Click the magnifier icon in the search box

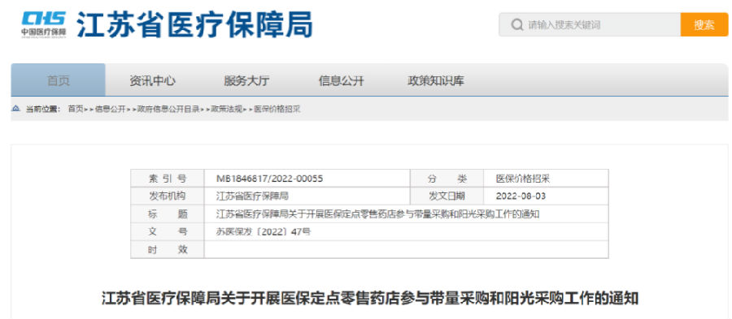pyautogui.click(x=516, y=24)
